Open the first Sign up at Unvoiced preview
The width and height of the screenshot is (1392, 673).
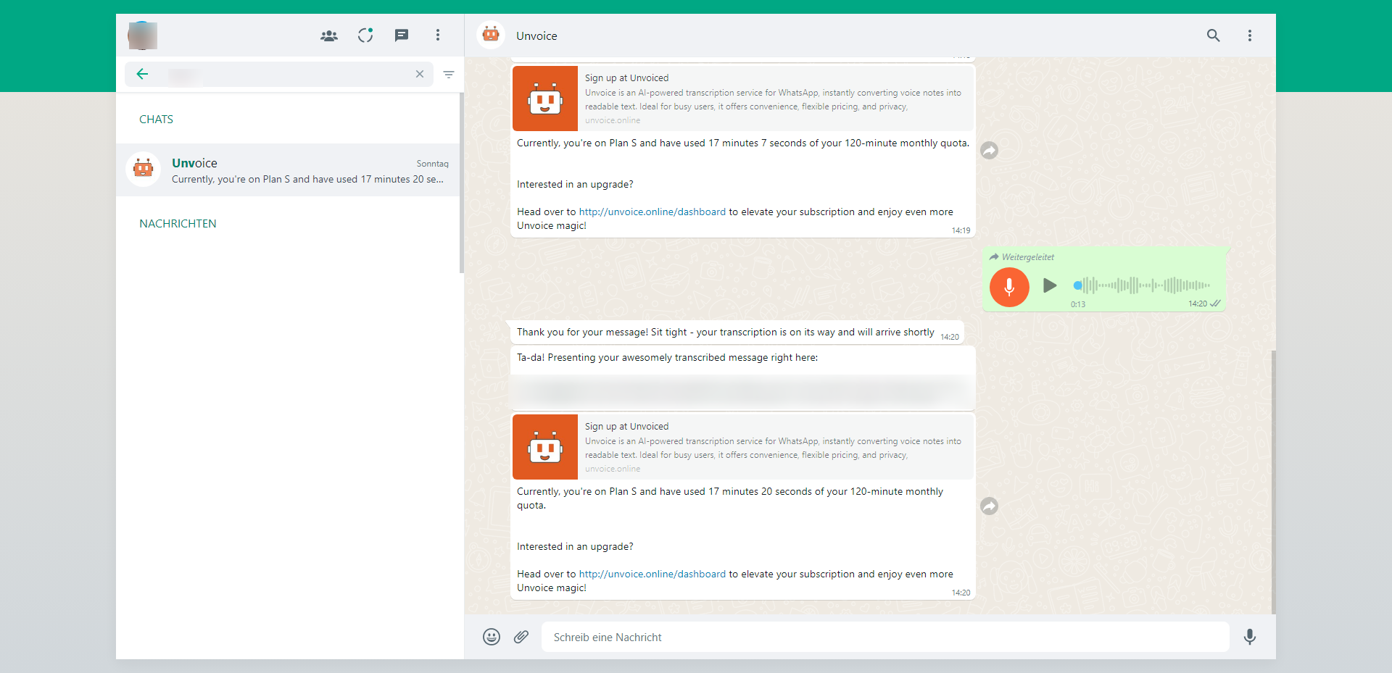743,99
